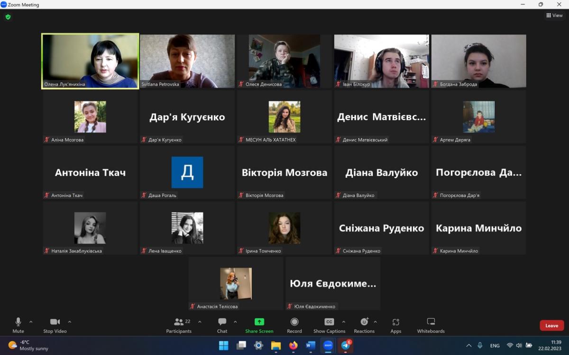Toggle camera with Stop Video
The width and height of the screenshot is (569, 355).
(55, 325)
